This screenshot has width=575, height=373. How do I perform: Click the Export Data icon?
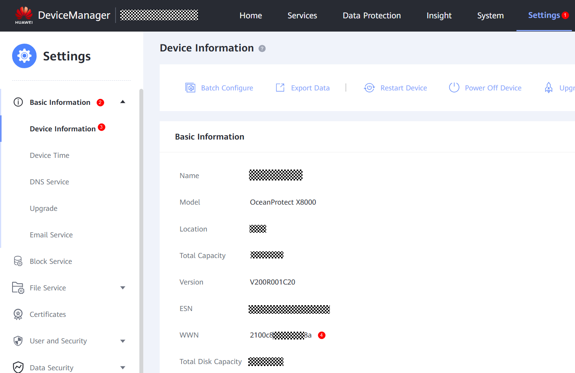pyautogui.click(x=280, y=88)
